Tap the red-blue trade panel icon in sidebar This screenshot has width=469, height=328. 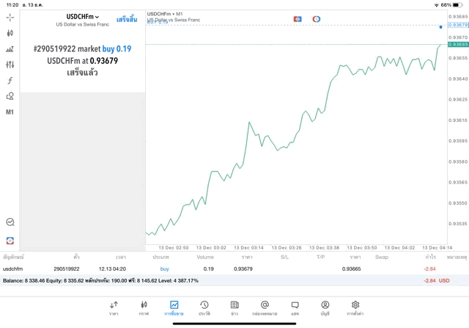point(10,241)
